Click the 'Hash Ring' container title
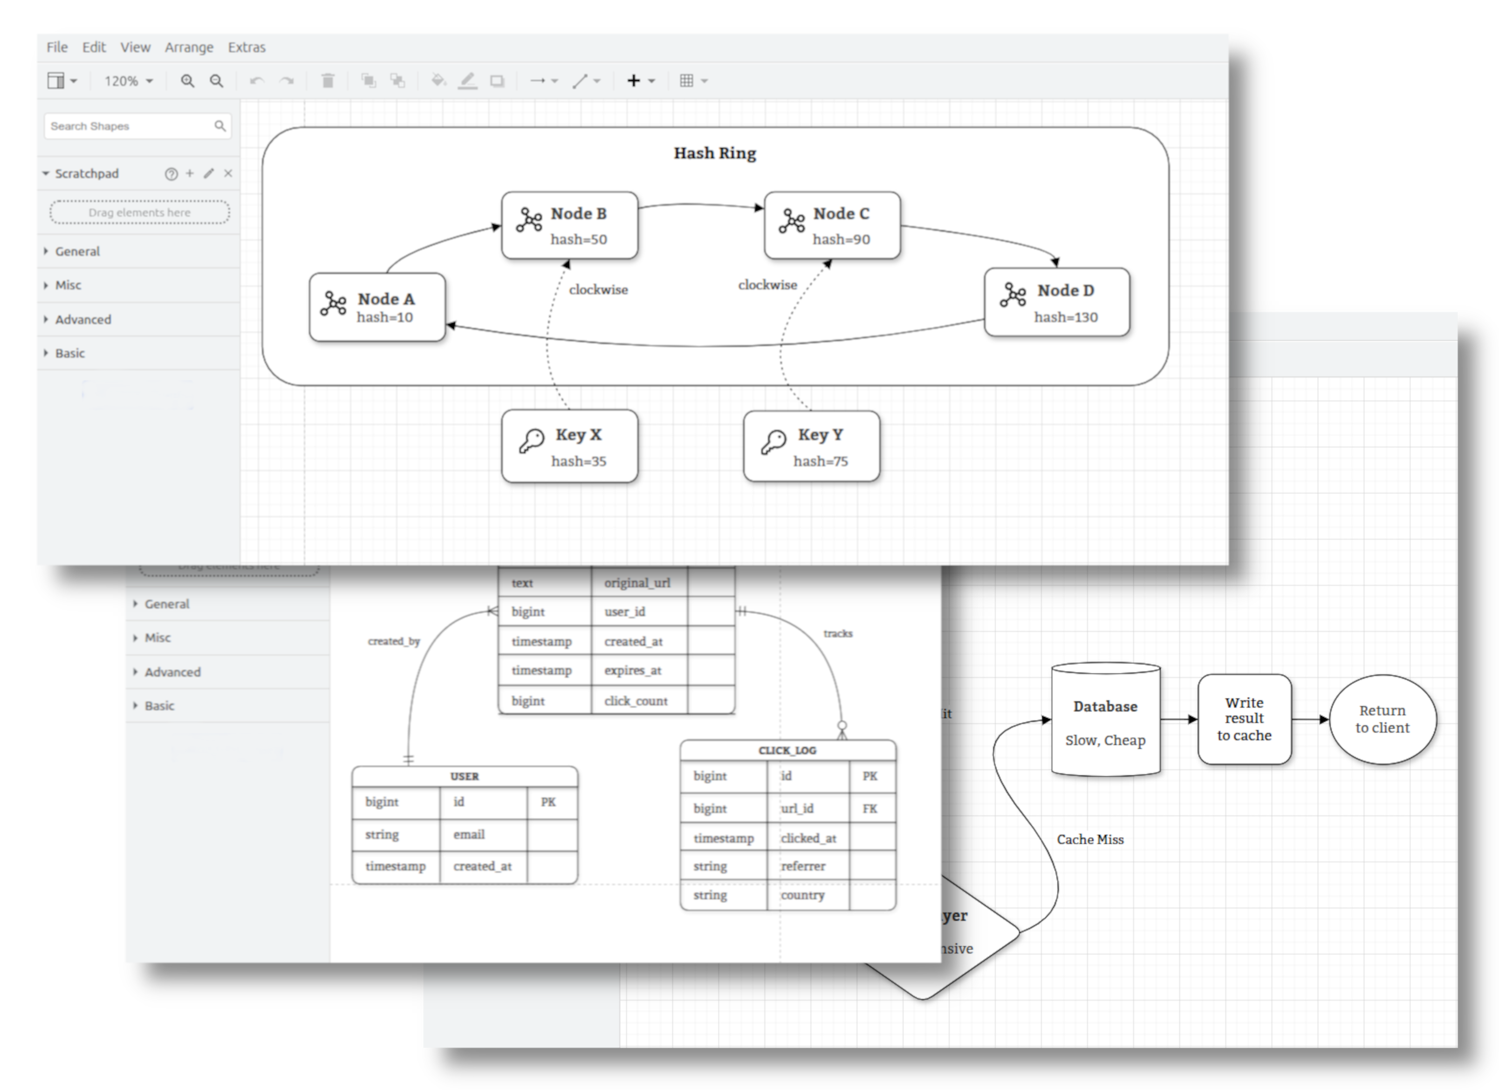 click(x=714, y=153)
